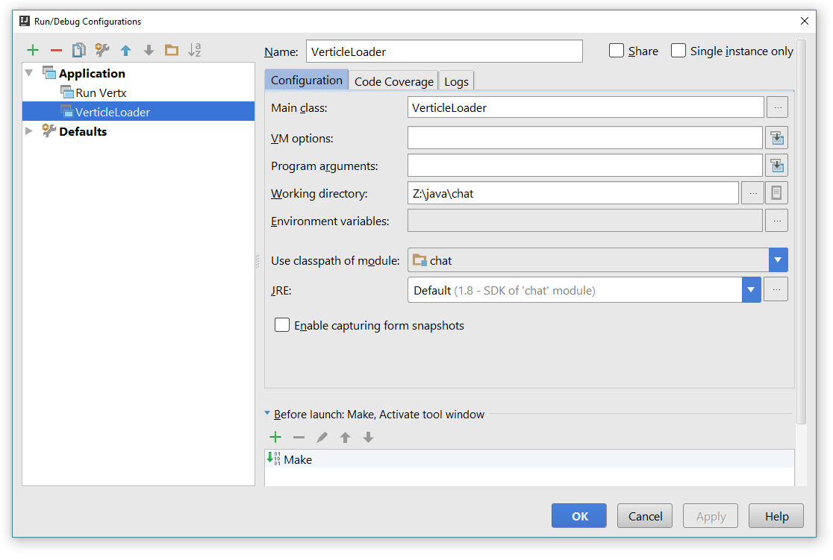Open the classpath module dropdown
The width and height of the screenshot is (833, 560).
778,260
